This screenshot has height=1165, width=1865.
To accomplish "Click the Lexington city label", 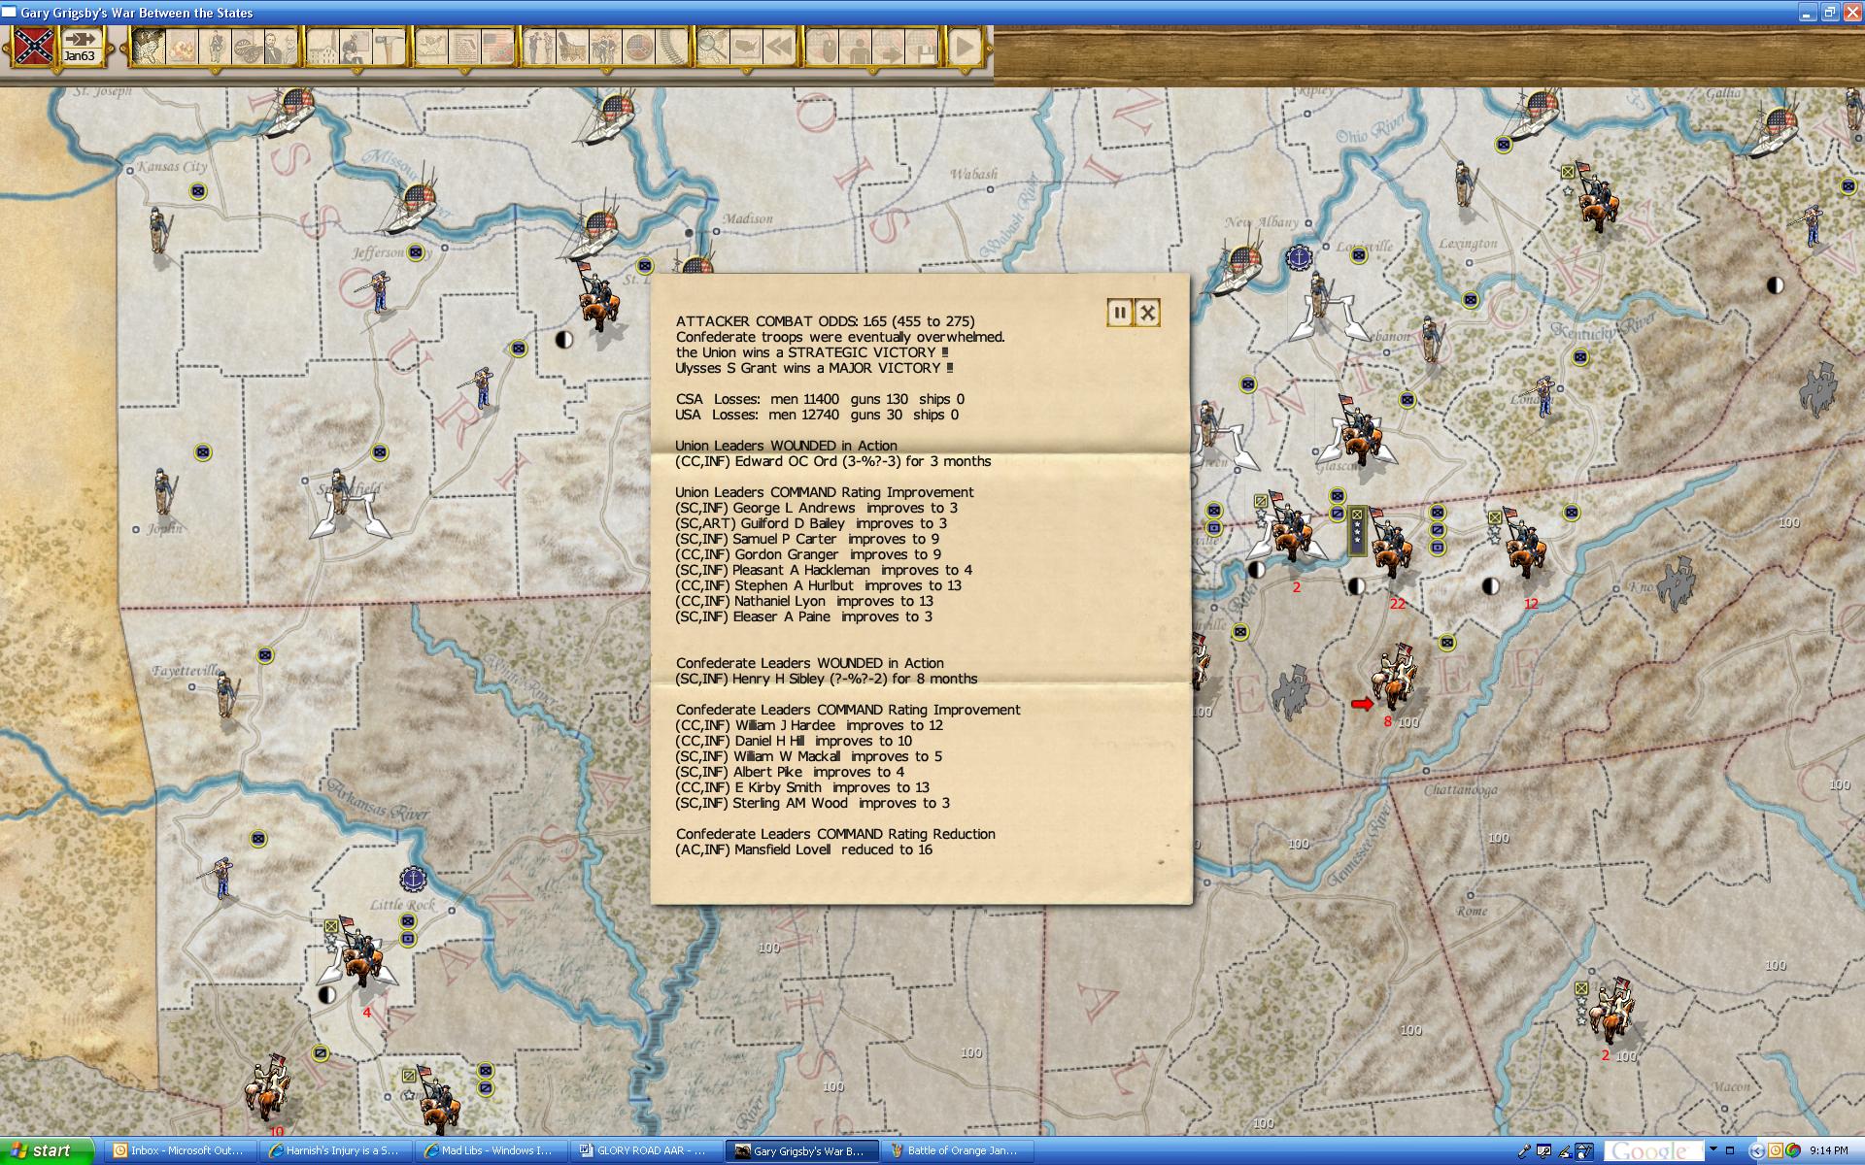I will point(1468,244).
